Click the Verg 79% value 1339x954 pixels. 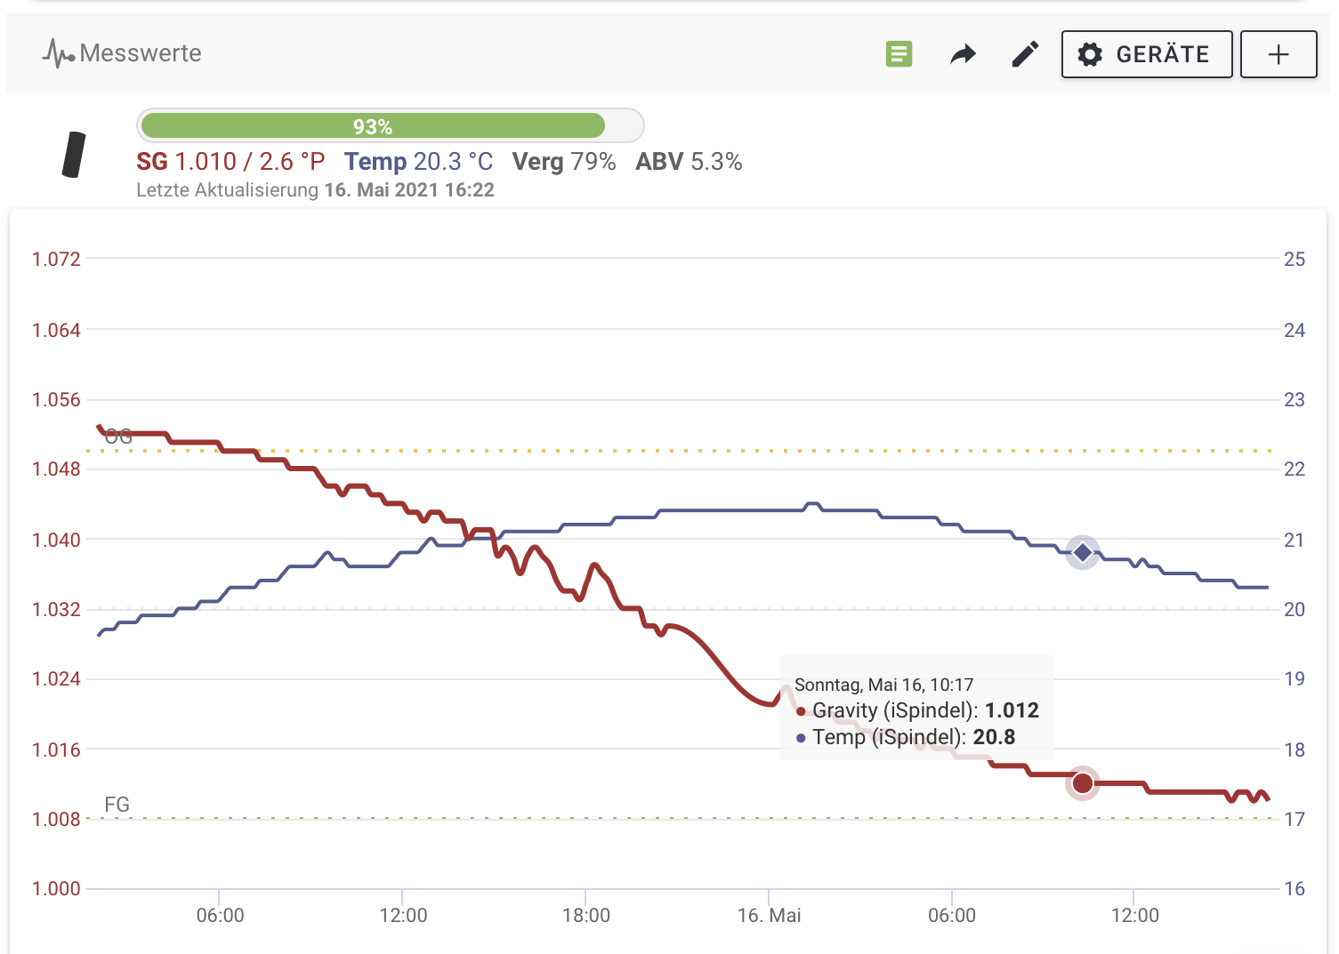[564, 162]
